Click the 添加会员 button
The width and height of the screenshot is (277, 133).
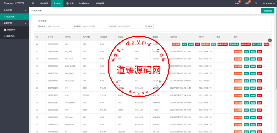(268, 11)
